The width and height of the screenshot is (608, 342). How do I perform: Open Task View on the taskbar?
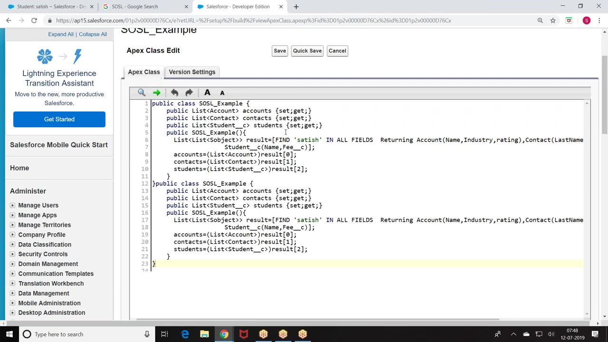164,334
